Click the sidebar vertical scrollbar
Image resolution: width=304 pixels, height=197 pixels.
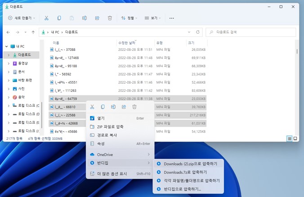click(41, 115)
